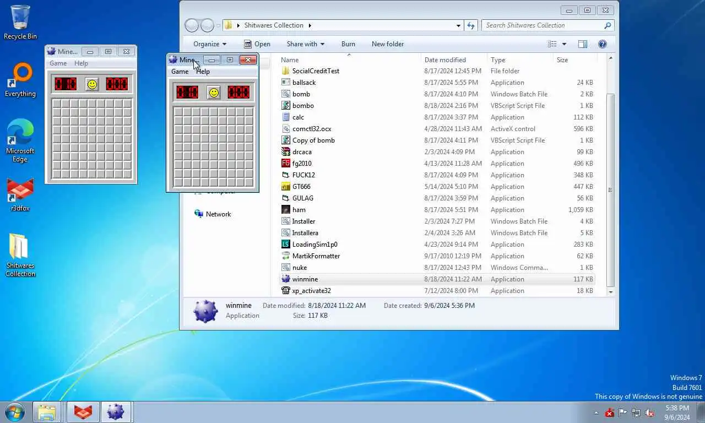This screenshot has width=705, height=423.
Task: Select the calc application icon
Action: (x=285, y=117)
